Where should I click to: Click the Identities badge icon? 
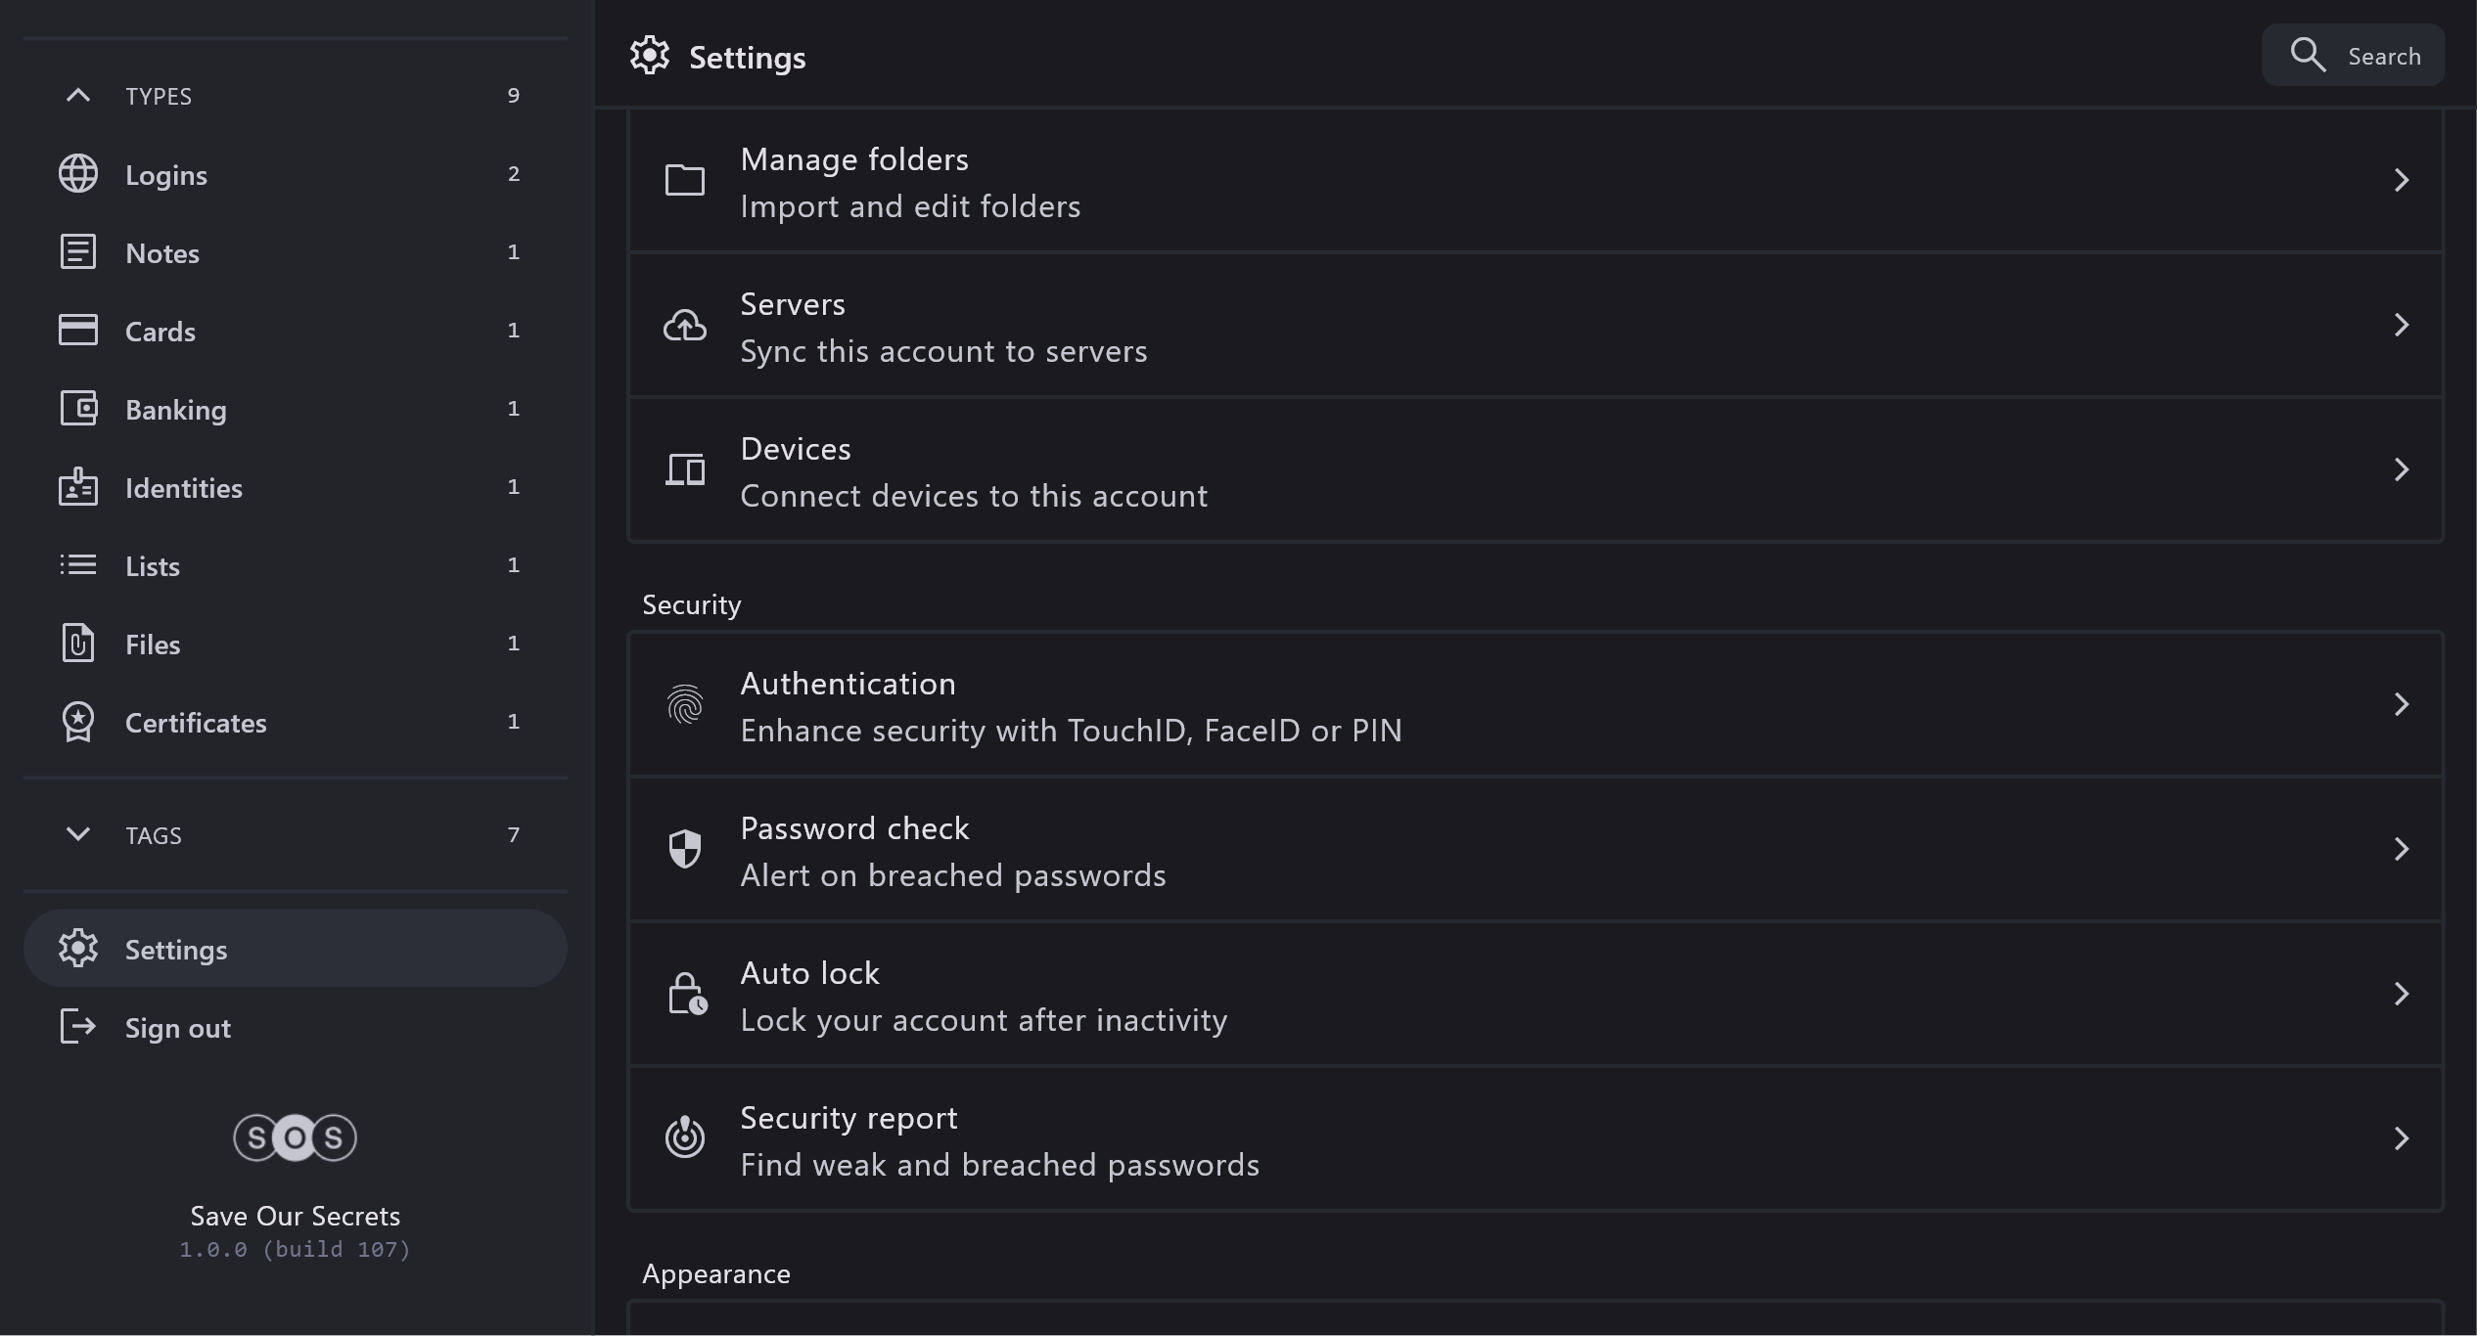click(x=78, y=487)
